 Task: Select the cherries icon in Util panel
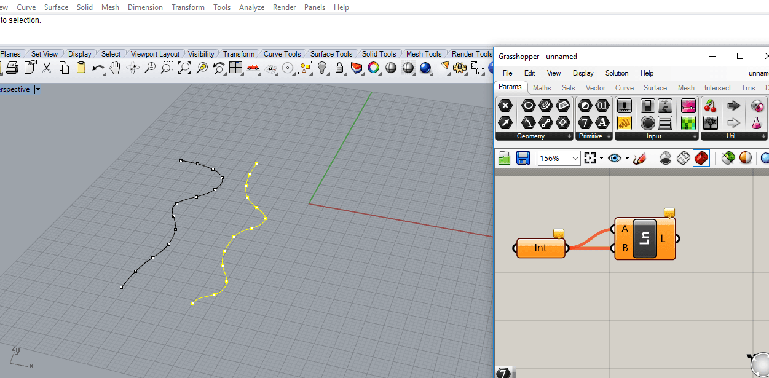(711, 106)
